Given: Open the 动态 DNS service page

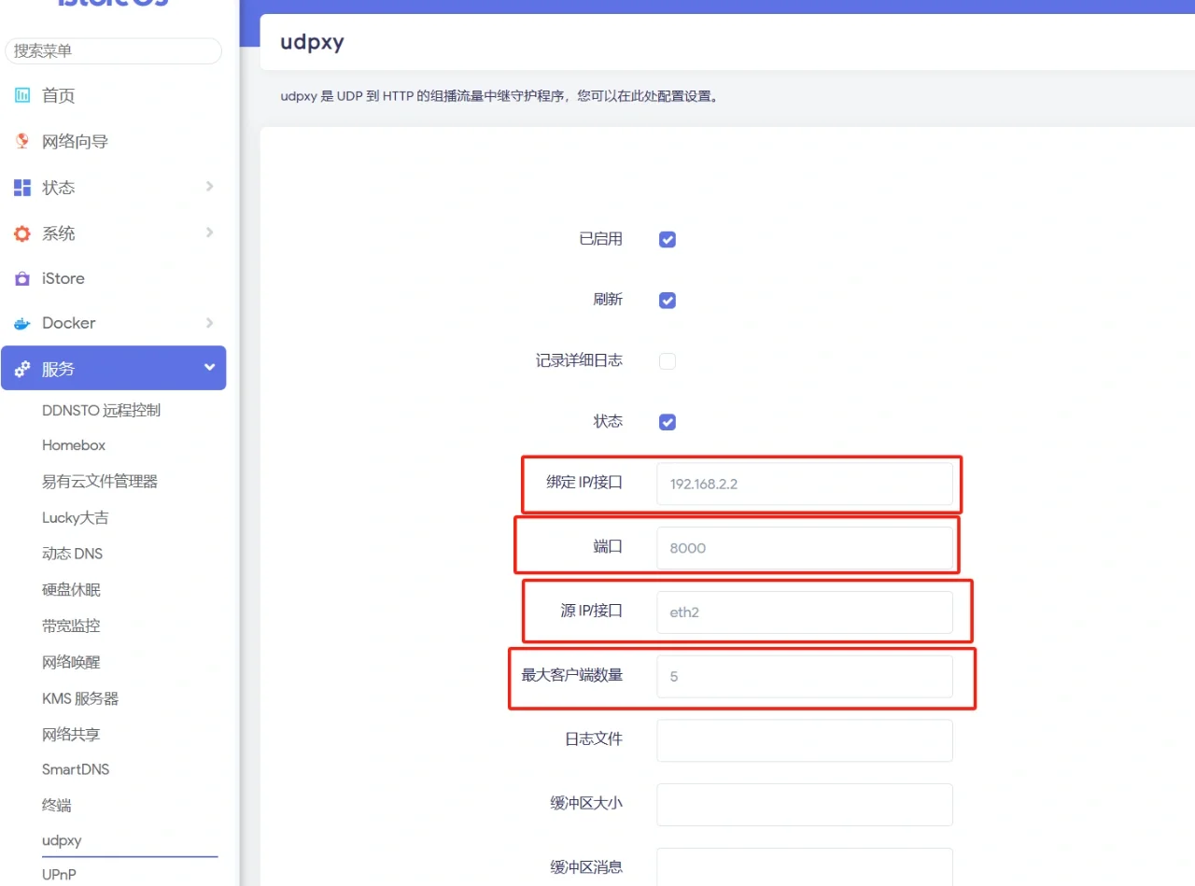Looking at the screenshot, I should click(72, 553).
